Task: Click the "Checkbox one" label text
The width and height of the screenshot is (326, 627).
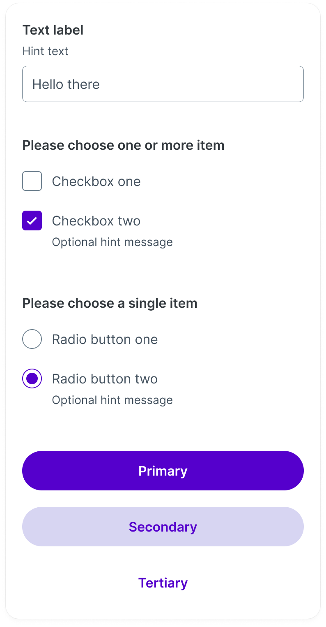Action: click(x=96, y=181)
